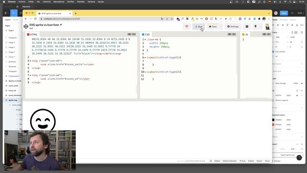Change the editor layout with the view icon
The width and height of the screenshot is (307, 173).
247,26
